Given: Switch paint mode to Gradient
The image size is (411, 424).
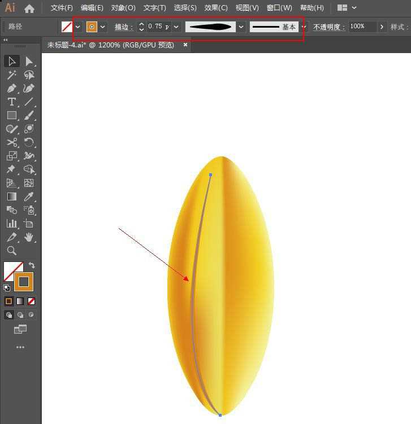Looking at the screenshot, I should [x=20, y=301].
